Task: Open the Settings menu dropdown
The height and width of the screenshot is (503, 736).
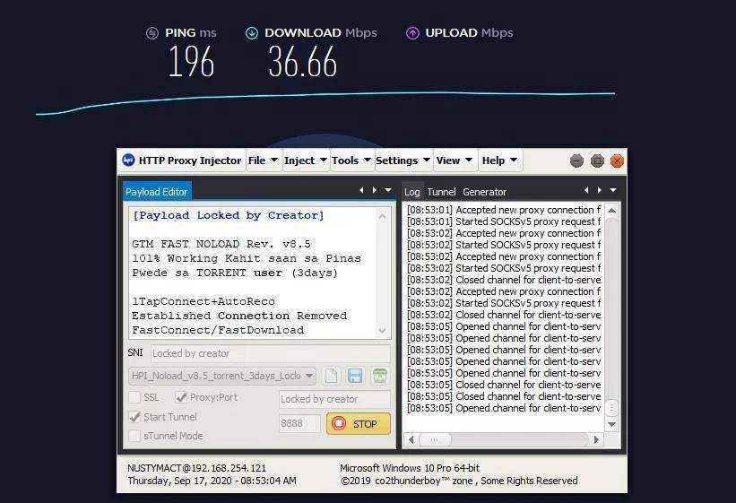Action: tap(403, 160)
